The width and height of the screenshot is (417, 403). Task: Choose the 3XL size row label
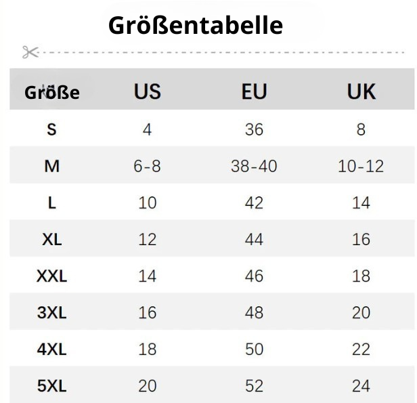[x=52, y=312]
